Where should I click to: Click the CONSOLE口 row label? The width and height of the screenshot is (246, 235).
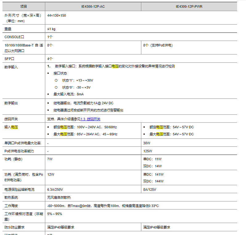(14, 37)
